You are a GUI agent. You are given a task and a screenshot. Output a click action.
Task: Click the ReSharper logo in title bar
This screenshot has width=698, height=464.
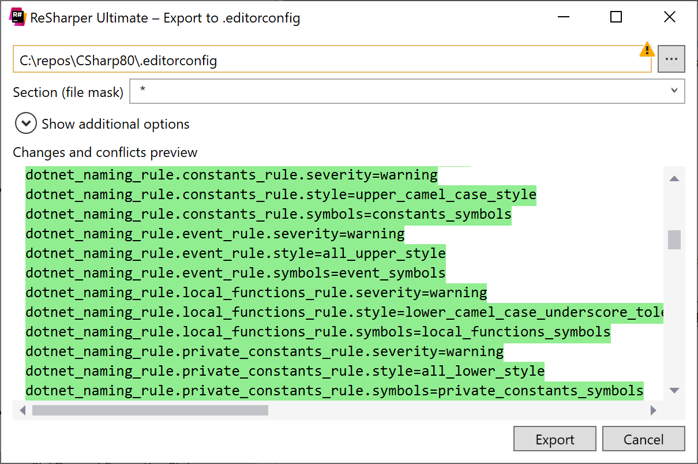pos(18,17)
